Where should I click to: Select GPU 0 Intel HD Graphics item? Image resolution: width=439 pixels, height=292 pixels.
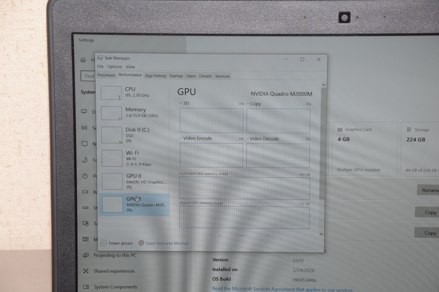pyautogui.click(x=134, y=181)
